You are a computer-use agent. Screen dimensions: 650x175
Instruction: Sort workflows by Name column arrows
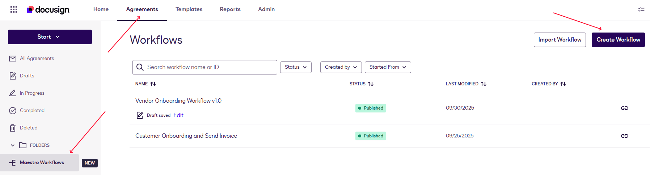point(153,84)
